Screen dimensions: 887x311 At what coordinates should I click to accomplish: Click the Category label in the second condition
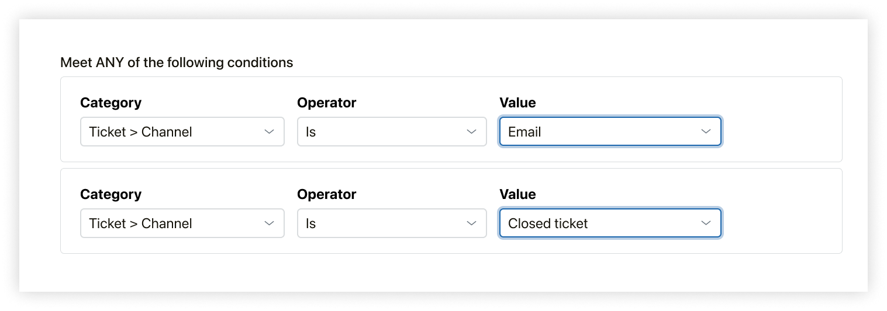tap(111, 194)
